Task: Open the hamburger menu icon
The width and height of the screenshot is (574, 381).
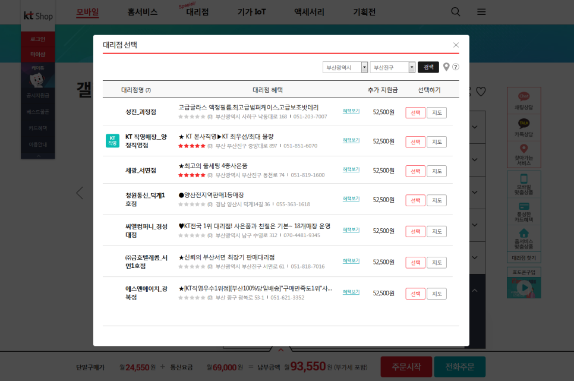Action: pos(481,12)
